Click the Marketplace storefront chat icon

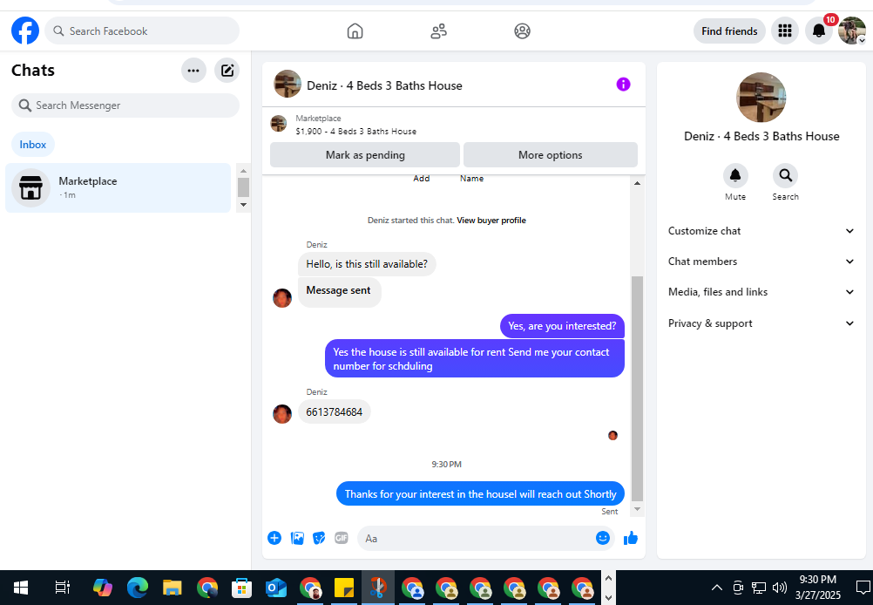coord(30,187)
